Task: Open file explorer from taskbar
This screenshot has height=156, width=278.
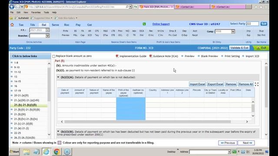Action: 26,152
